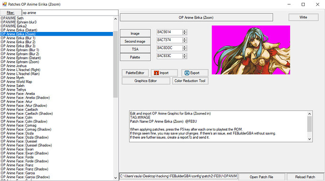
Task: Click the TSA address field 8AC8DDC
Action: (x=170, y=48)
